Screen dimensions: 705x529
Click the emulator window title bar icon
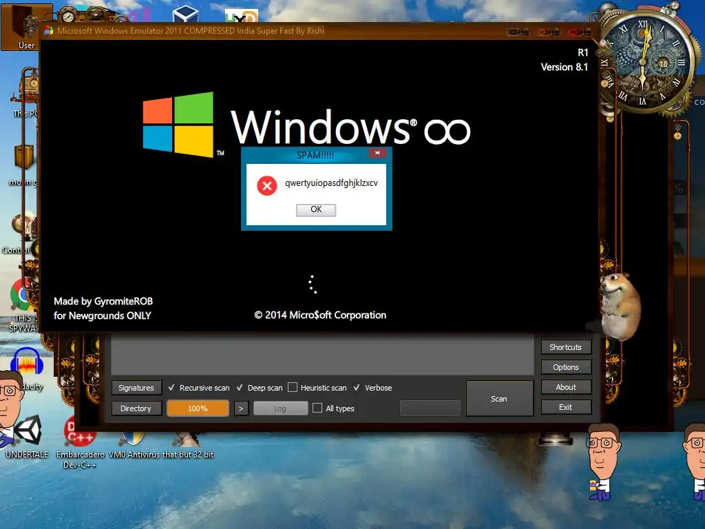click(49, 30)
